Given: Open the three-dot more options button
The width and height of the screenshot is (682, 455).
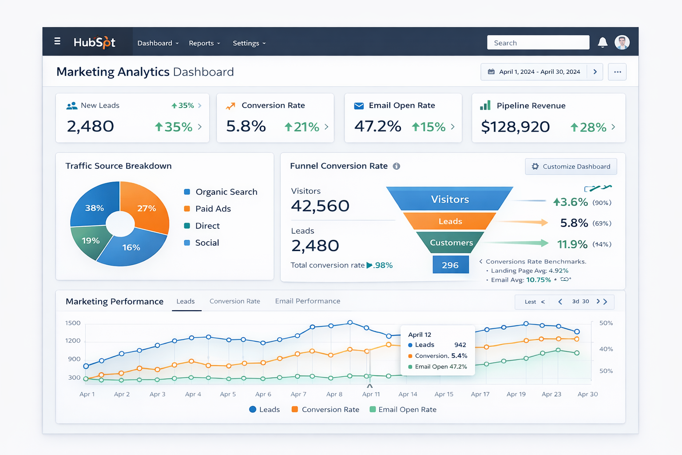Looking at the screenshot, I should 617,72.
